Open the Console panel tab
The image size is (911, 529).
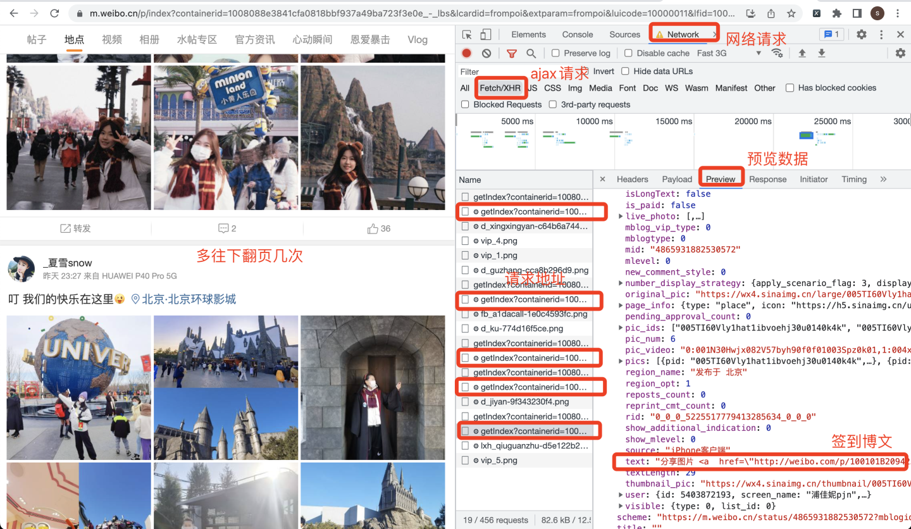(578, 35)
